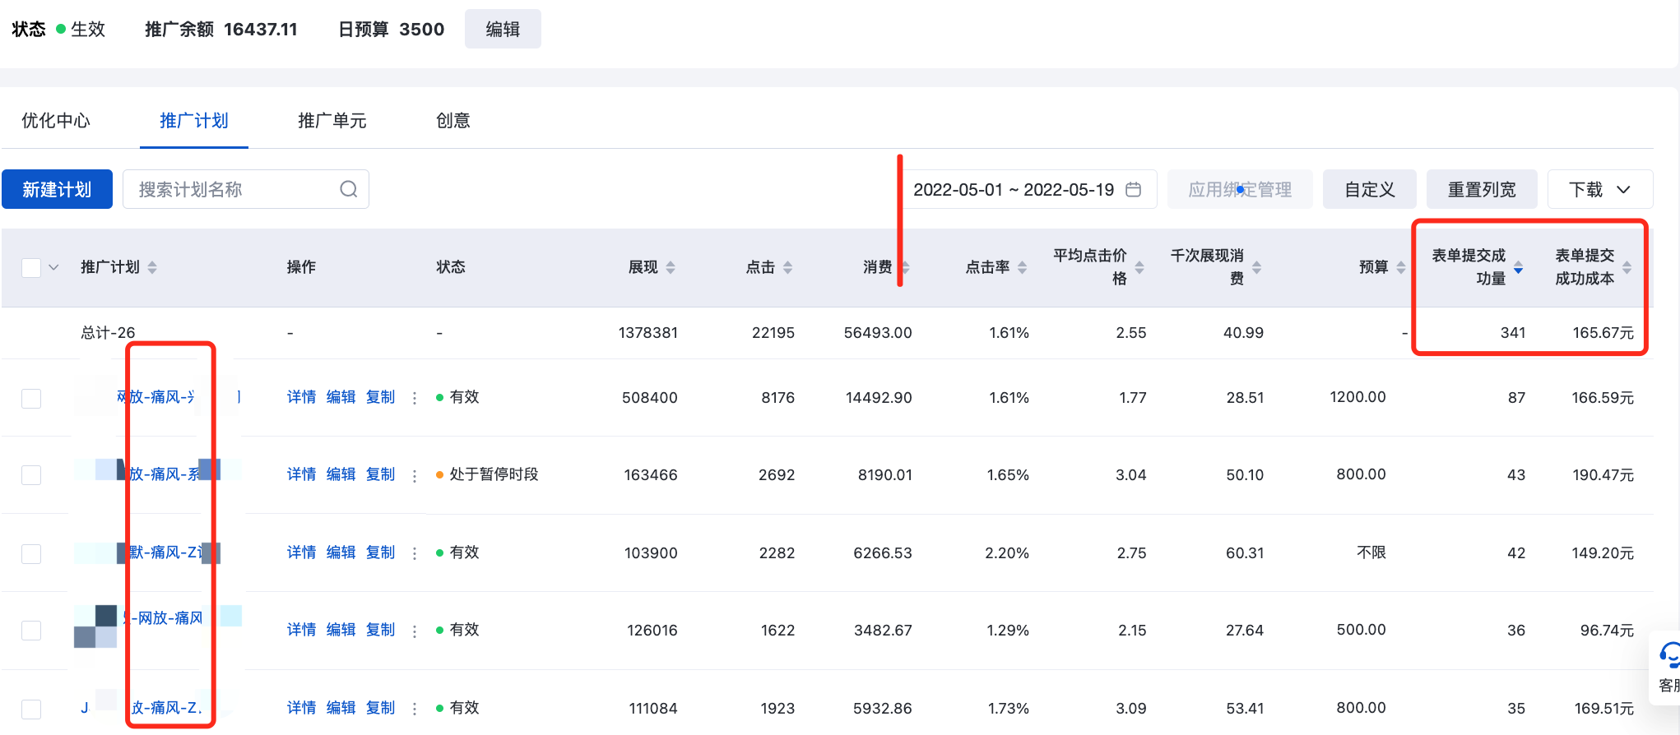Sort by 表单提交成功量 column arrows
Screen dimensions: 1680x735
coord(1518,267)
